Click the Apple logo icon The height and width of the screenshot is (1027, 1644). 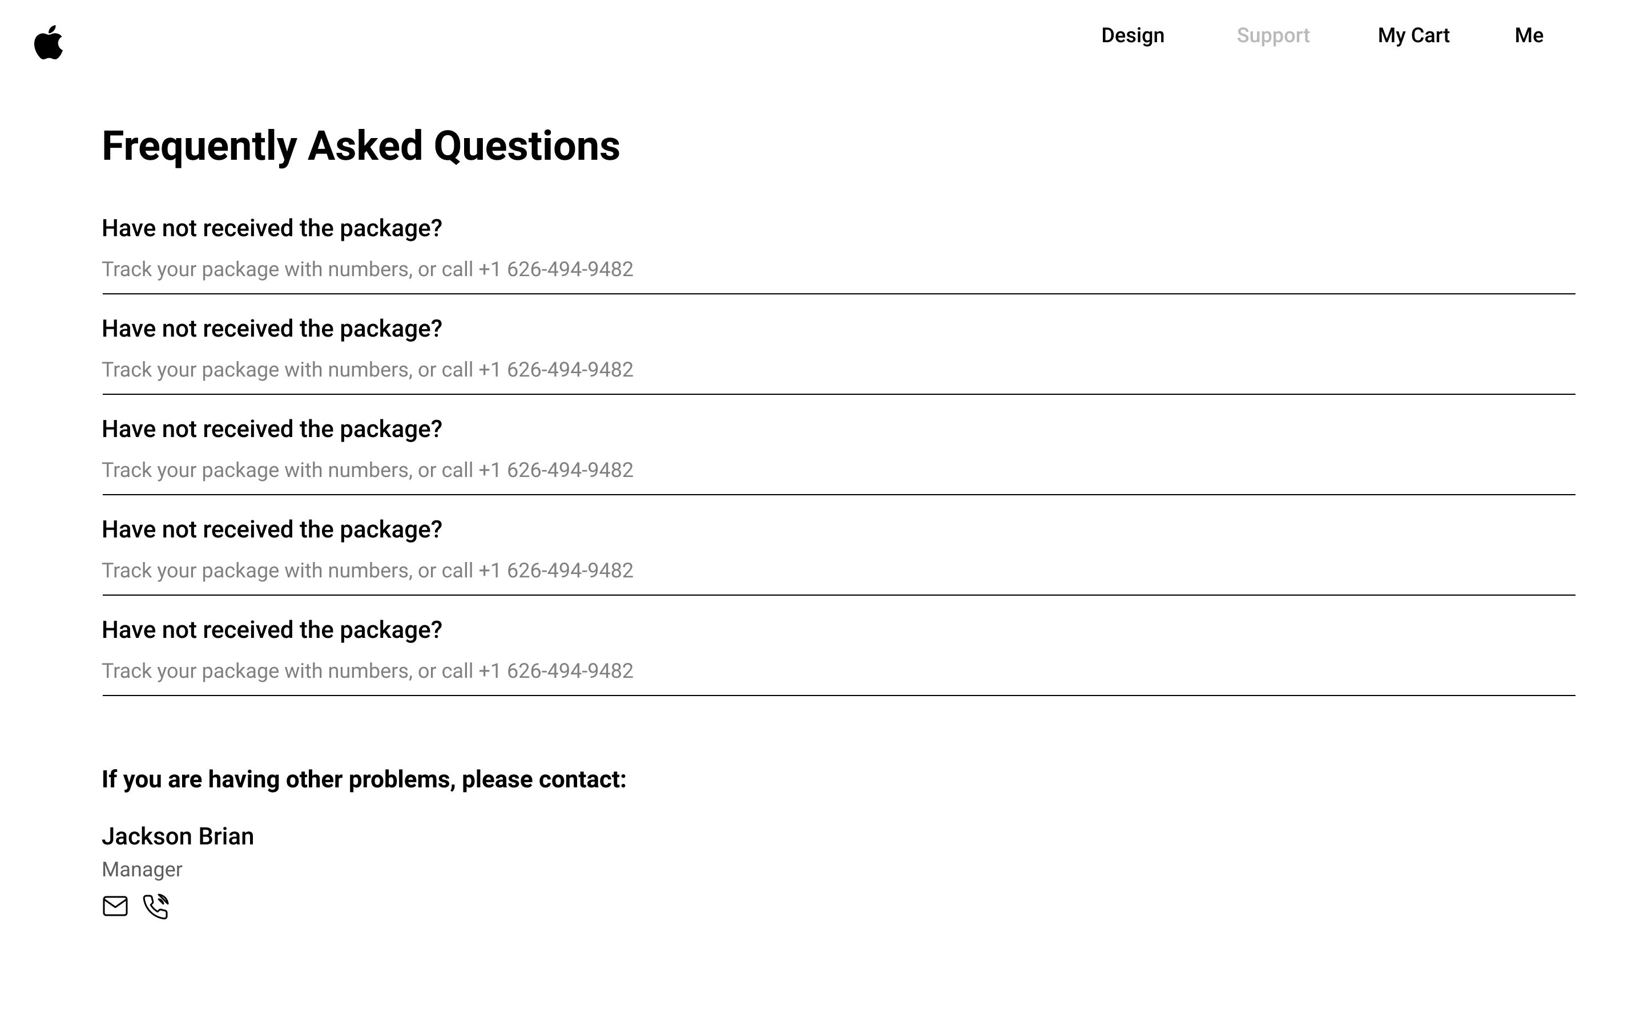[x=48, y=43]
